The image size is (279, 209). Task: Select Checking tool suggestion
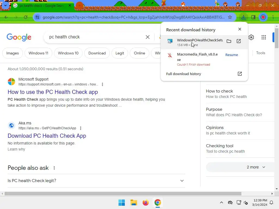coord(240,149)
